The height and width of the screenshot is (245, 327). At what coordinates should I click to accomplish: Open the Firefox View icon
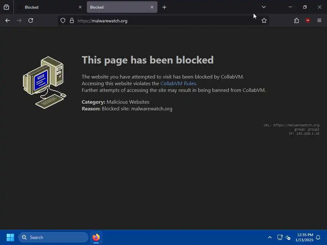(6, 7)
